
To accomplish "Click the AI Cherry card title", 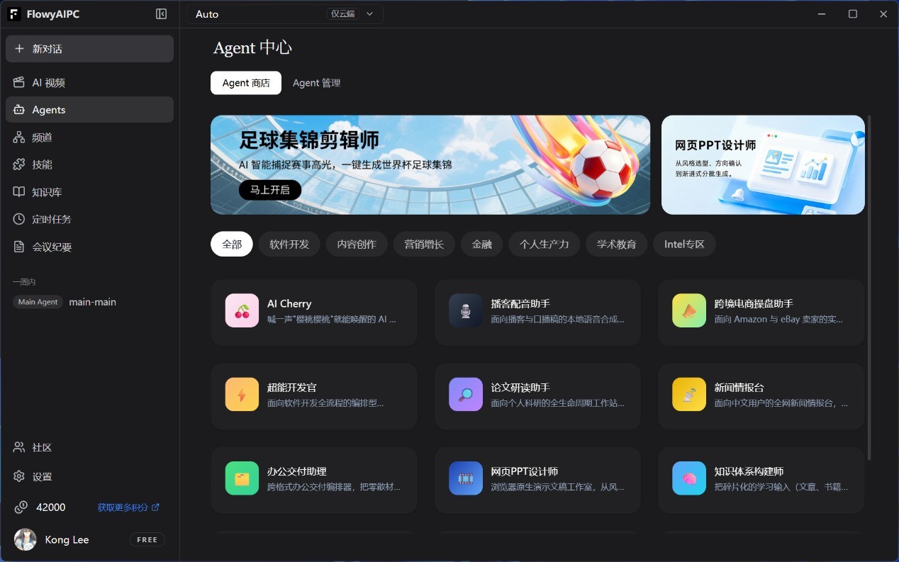I will coord(289,303).
